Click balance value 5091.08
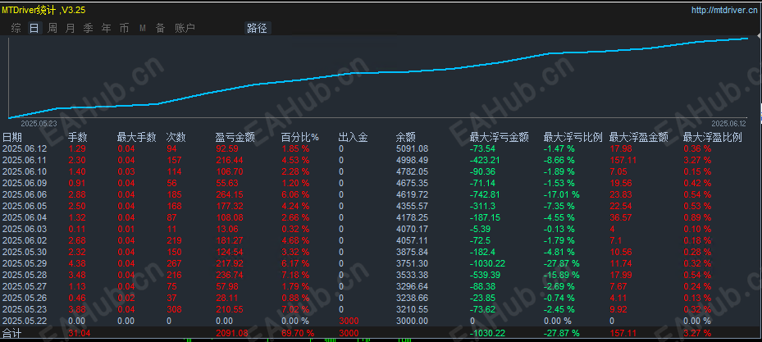Viewport: 762px width, 342px height. pyautogui.click(x=412, y=148)
